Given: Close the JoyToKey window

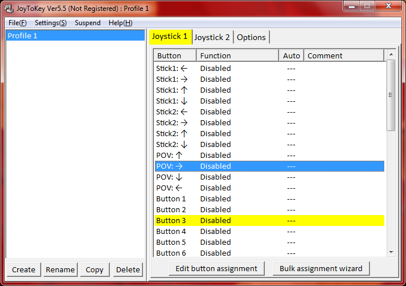Looking at the screenshot, I should 388,6.
